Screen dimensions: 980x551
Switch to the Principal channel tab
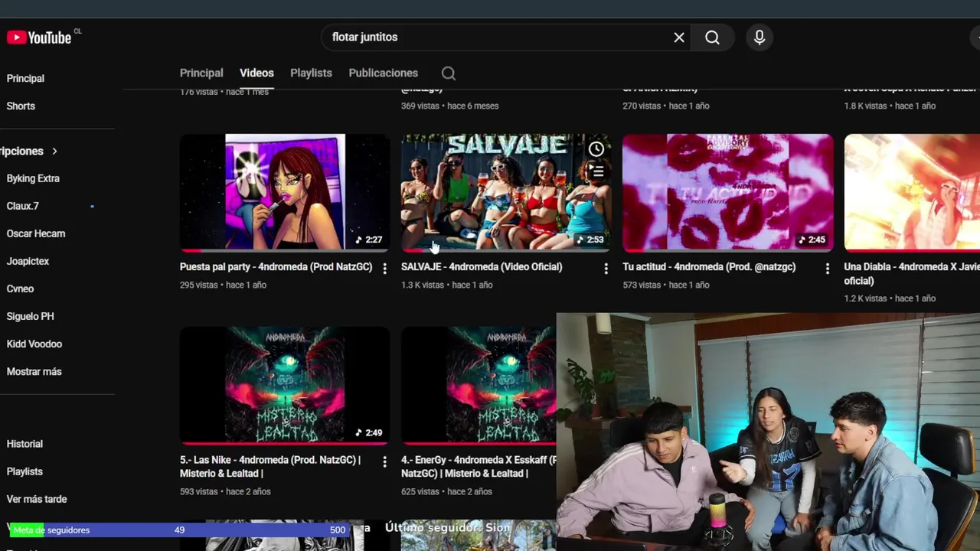coord(201,73)
